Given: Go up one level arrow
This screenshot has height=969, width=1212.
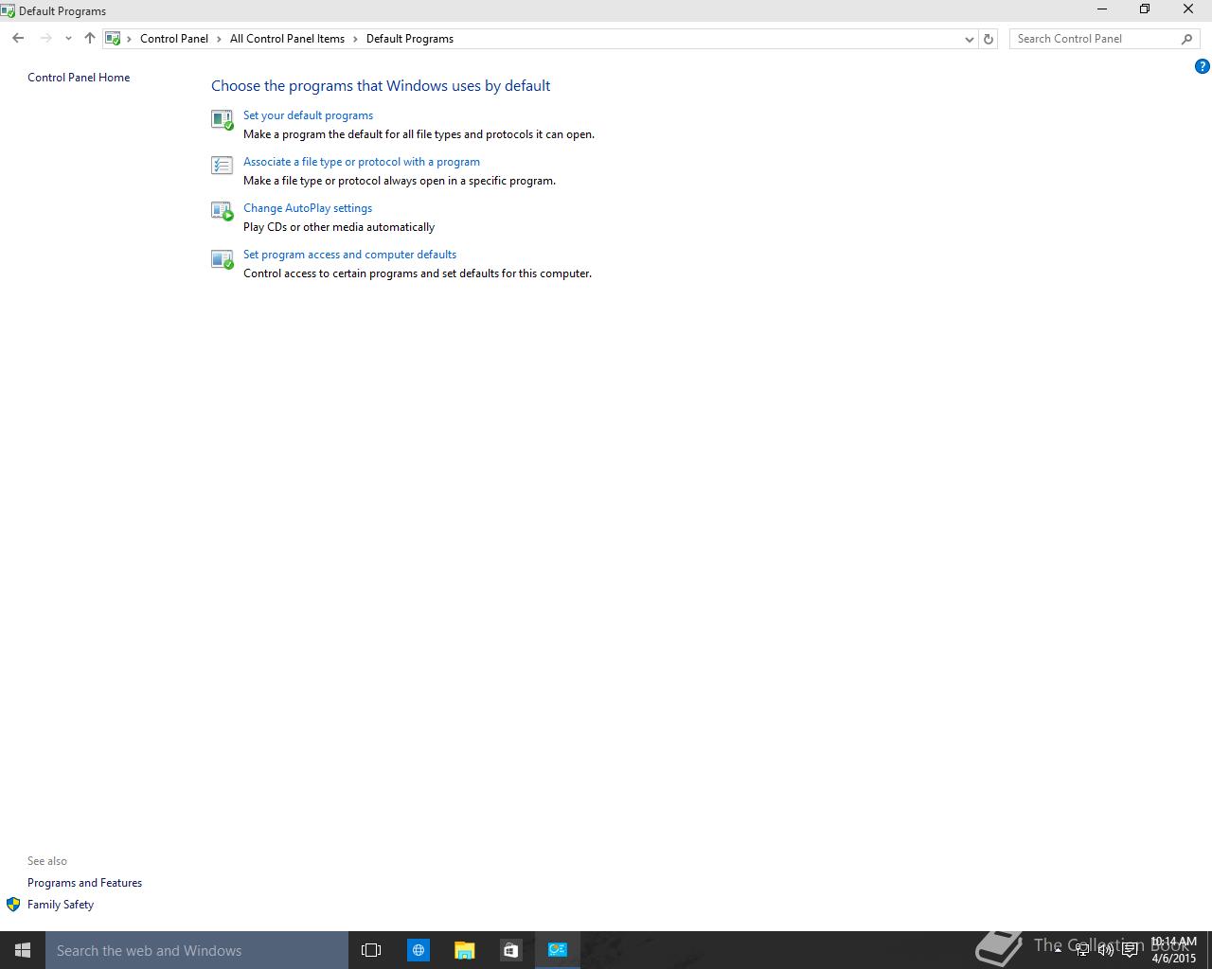Looking at the screenshot, I should point(89,39).
